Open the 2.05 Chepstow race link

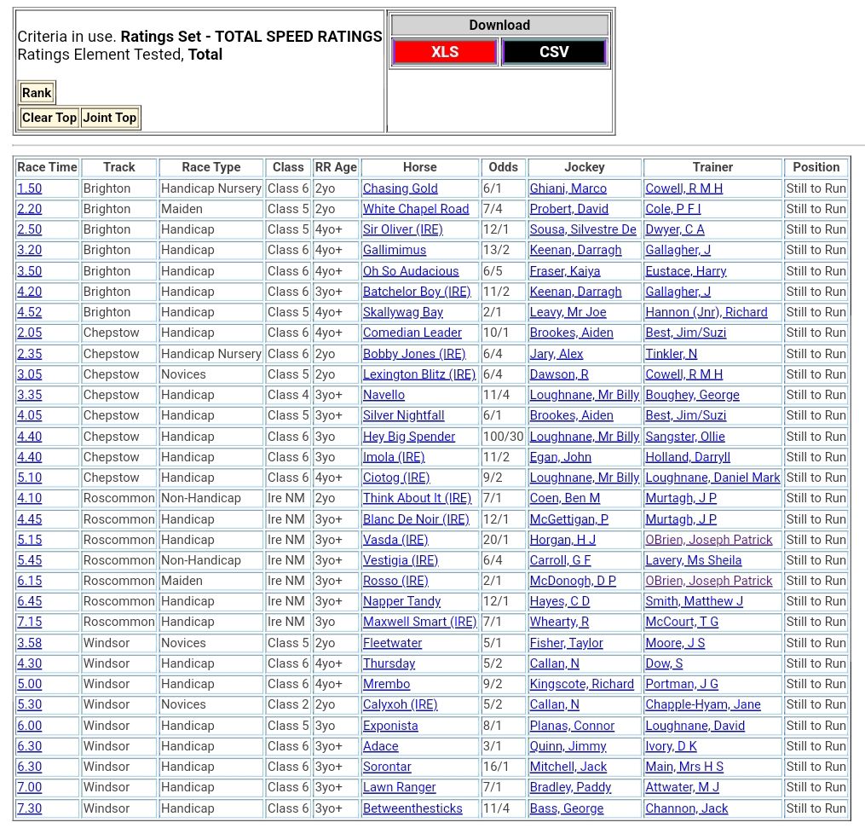29,333
